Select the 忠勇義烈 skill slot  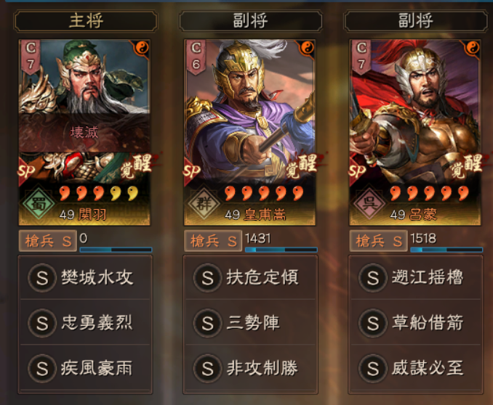[x=85, y=323]
